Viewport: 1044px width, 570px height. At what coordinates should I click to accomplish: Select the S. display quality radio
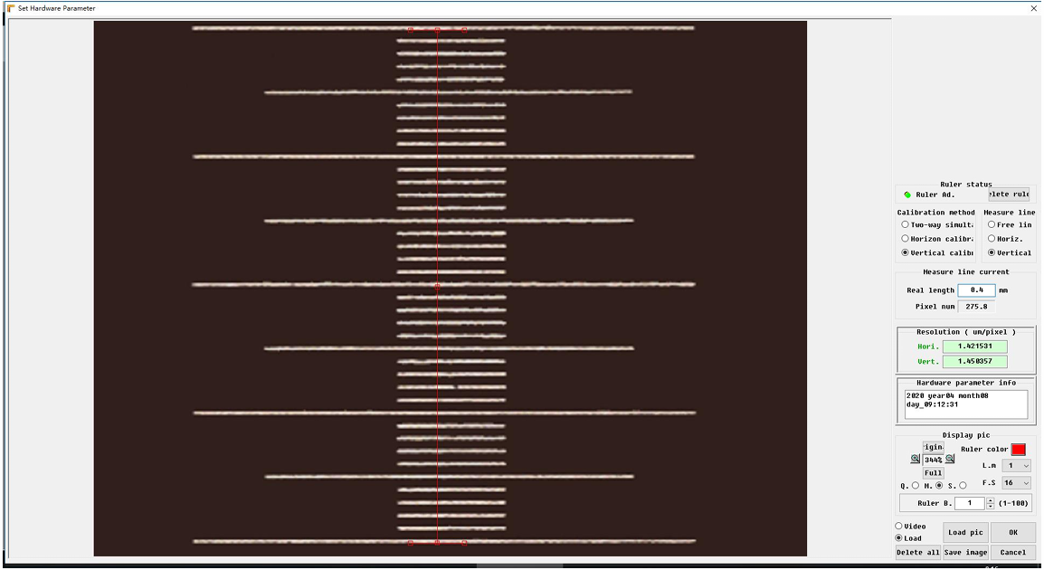coord(963,486)
